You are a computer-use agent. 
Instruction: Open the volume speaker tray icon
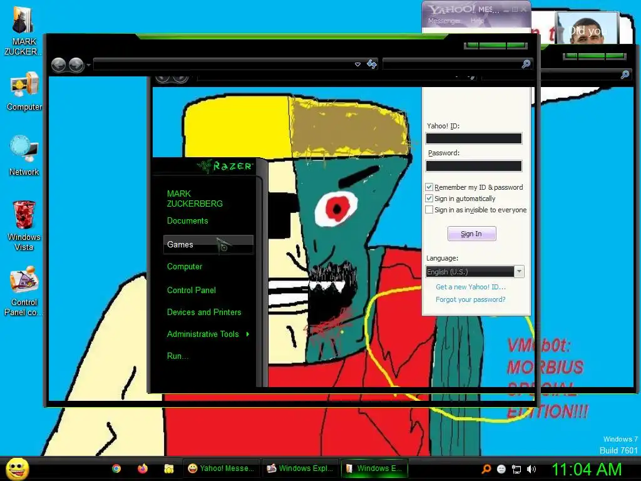pyautogui.click(x=531, y=469)
